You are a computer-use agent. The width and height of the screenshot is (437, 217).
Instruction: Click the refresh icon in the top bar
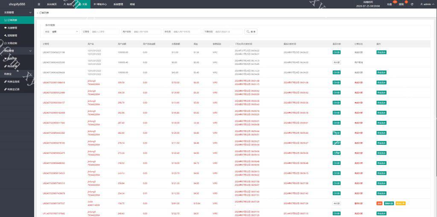412,4
